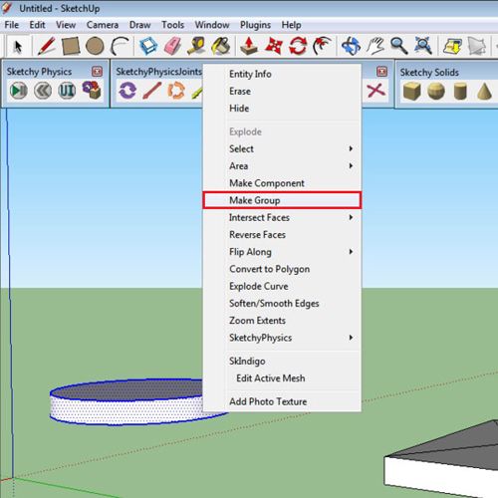498x498 pixels.
Task: Select the red slider joint icon
Action: pyautogui.click(x=151, y=91)
